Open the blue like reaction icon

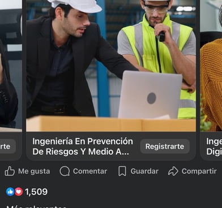pos(10,192)
